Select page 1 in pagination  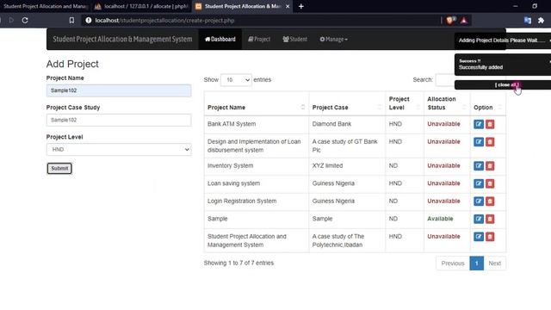[476, 263]
